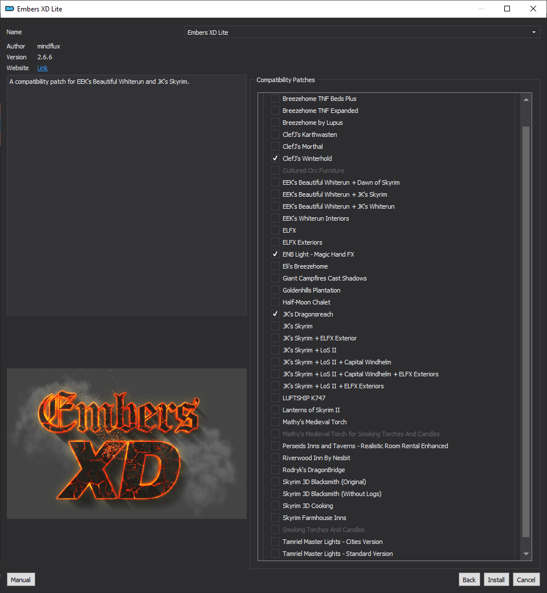Enable Lanterns of Skyrim II
This screenshot has width=547, height=593.
[x=276, y=410]
